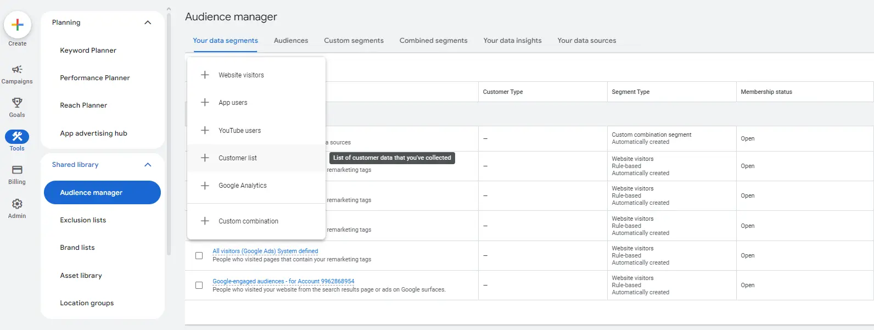Viewport: 874px width, 330px height.
Task: Open Reach Planner
Action: pos(83,105)
